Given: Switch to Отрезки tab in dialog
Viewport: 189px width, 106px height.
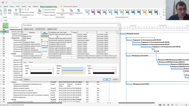Looking at the screenshot, I should coord(31,62).
